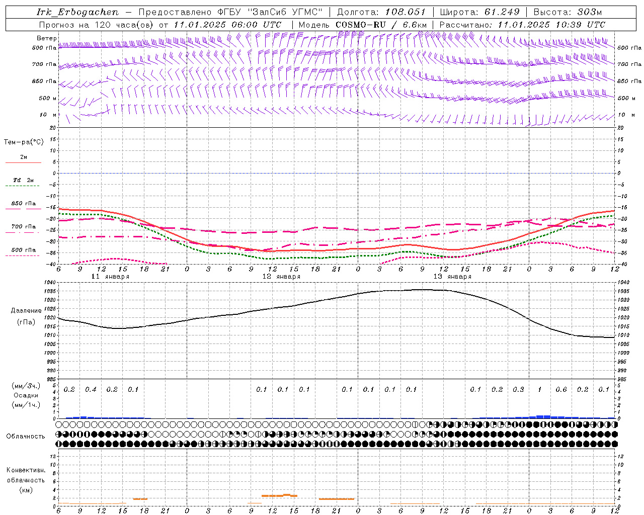The height and width of the screenshot is (515, 644).
Task: Click the Осадки precipitation panel label
Action: click(x=26, y=395)
